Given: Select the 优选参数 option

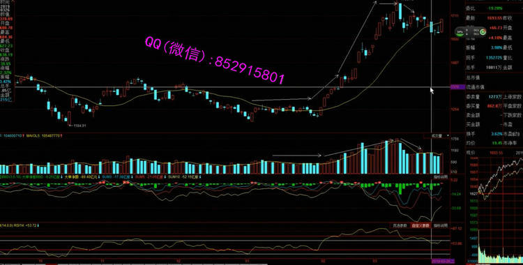Looking at the screenshot, I should click(400, 226).
